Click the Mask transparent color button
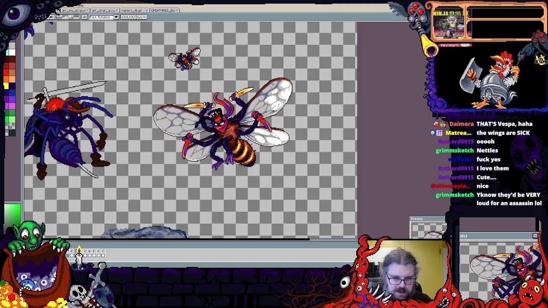The height and width of the screenshot is (308, 548). point(68,17)
